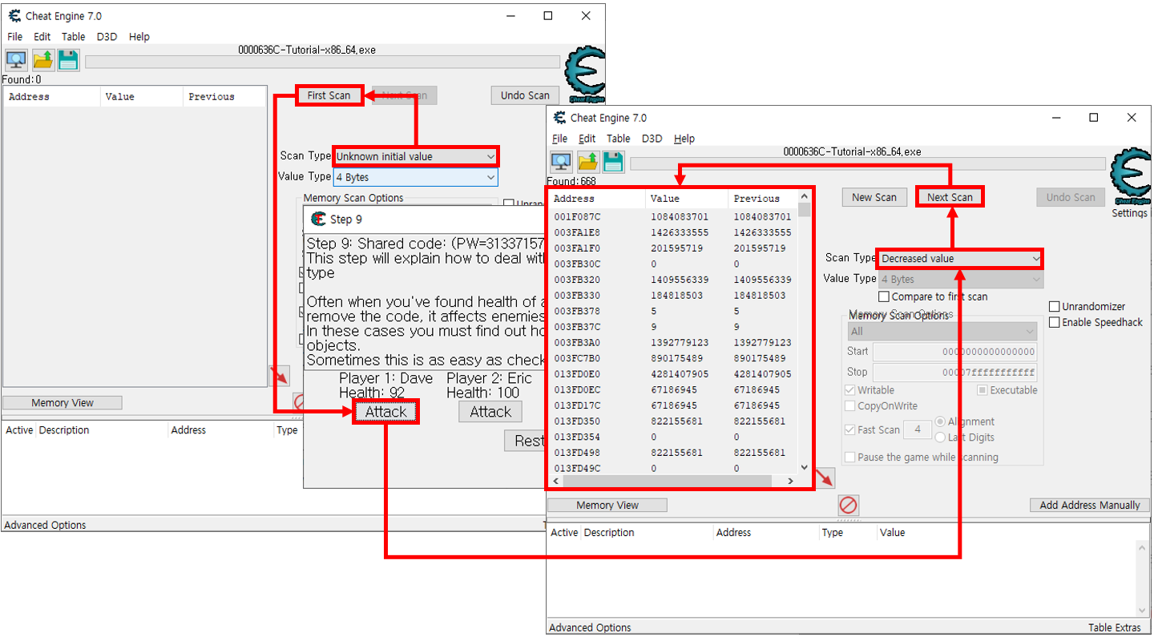Select address row 003FC7B0
Viewport: 1154px width, 637px height.
(x=673, y=358)
